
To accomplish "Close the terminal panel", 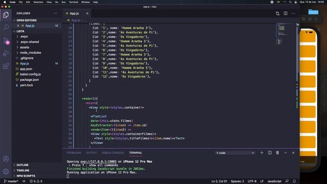I will [x=293, y=153].
